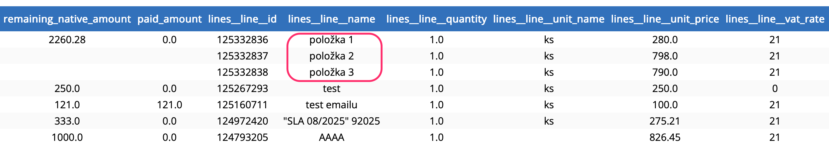Image resolution: width=829 pixels, height=154 pixels.
Task: Select the lines__line__quantity column header
Action: tap(436, 19)
